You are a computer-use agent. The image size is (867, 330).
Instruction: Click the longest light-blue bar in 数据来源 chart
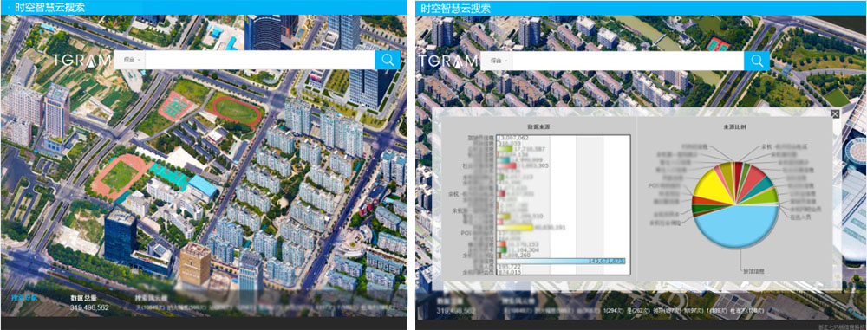click(x=561, y=261)
